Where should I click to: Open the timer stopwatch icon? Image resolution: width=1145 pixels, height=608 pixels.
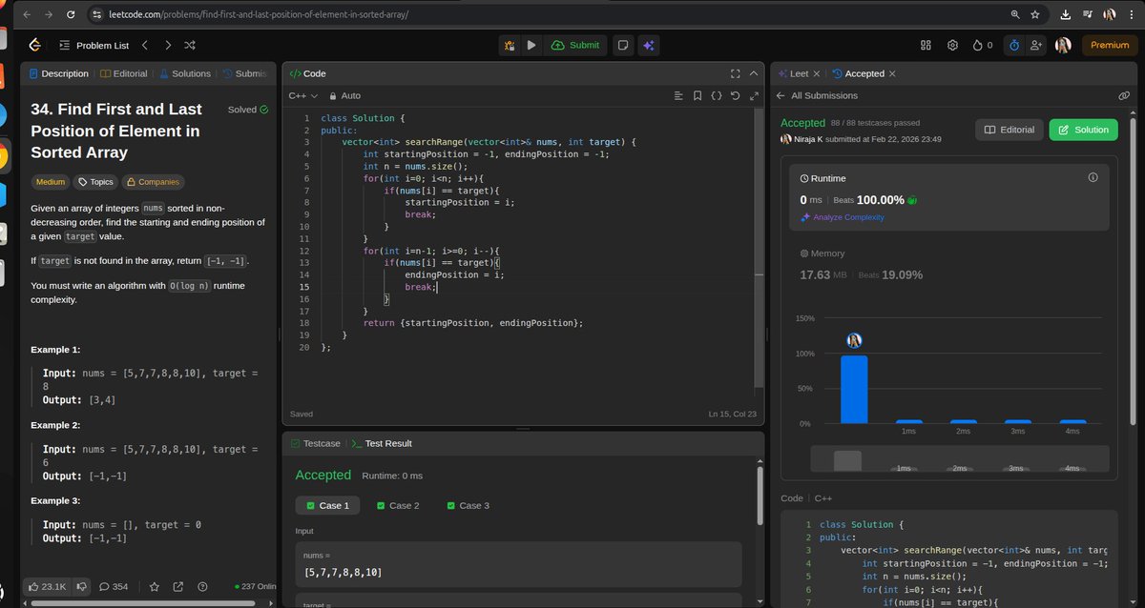pyautogui.click(x=1014, y=45)
